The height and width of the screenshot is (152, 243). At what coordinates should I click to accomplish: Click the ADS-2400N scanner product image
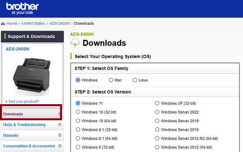[32, 76]
